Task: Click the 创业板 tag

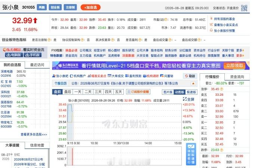Action: (x=55, y=7)
